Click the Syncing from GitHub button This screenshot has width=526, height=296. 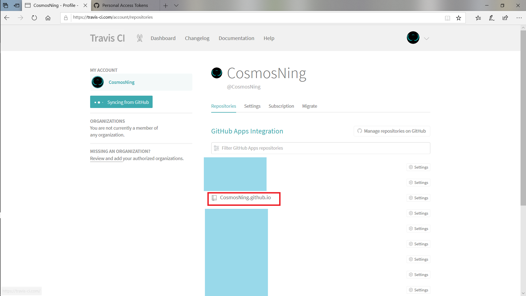click(121, 102)
